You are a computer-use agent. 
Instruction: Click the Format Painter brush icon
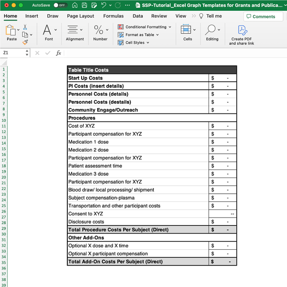point(25,42)
